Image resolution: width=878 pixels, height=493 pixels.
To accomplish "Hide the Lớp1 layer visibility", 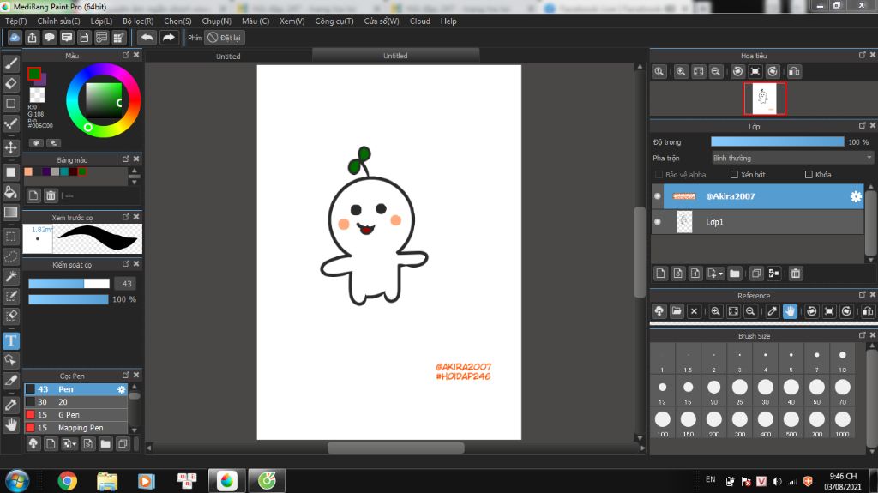I will [x=658, y=222].
